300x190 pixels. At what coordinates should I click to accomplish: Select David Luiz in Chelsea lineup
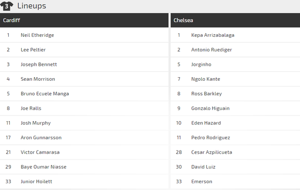203,167
